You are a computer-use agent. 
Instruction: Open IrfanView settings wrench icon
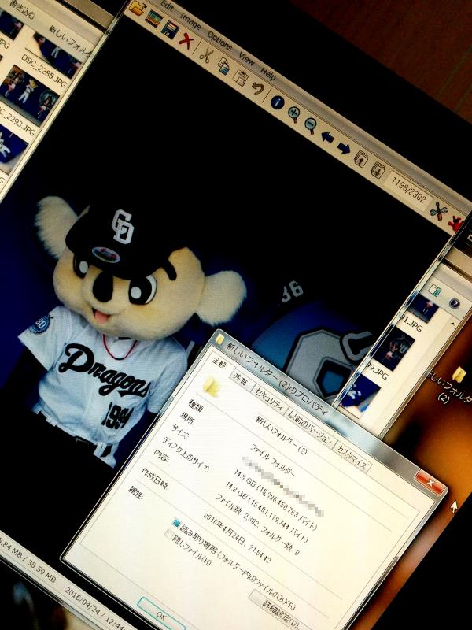tap(438, 210)
